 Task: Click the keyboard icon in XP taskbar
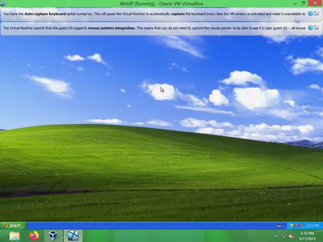(279, 226)
